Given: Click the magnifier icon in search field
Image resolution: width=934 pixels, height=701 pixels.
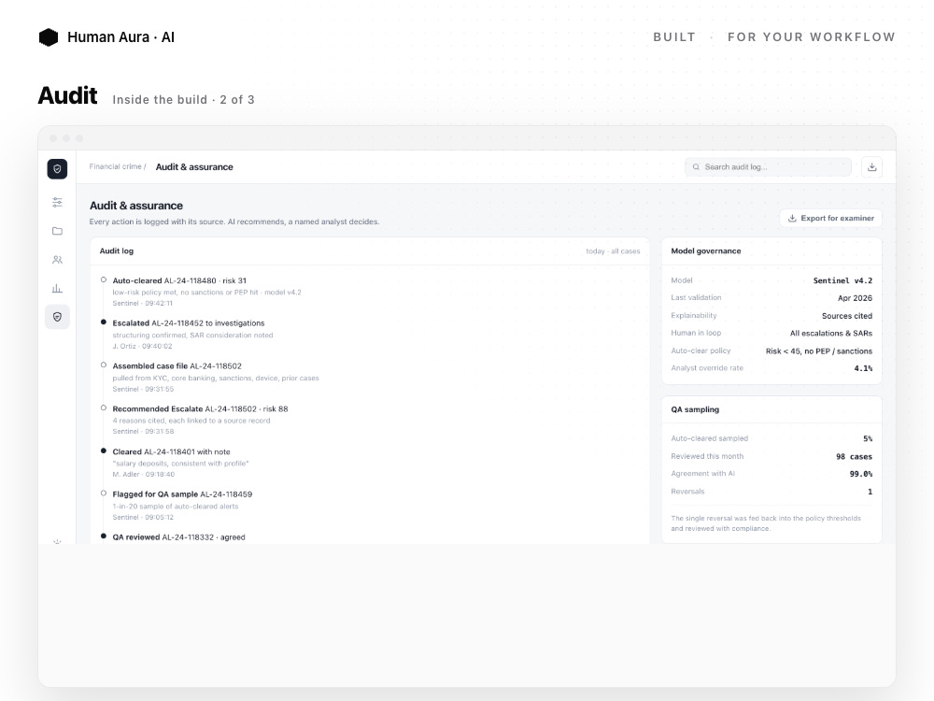Looking at the screenshot, I should [696, 167].
